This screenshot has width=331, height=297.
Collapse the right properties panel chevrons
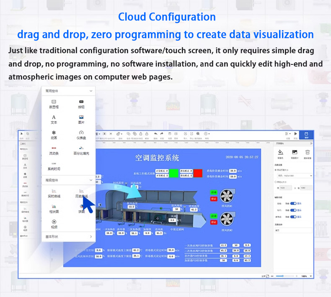(311, 143)
